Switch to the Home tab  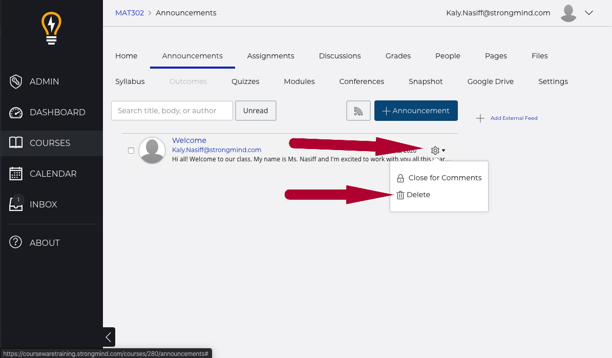pyautogui.click(x=126, y=56)
